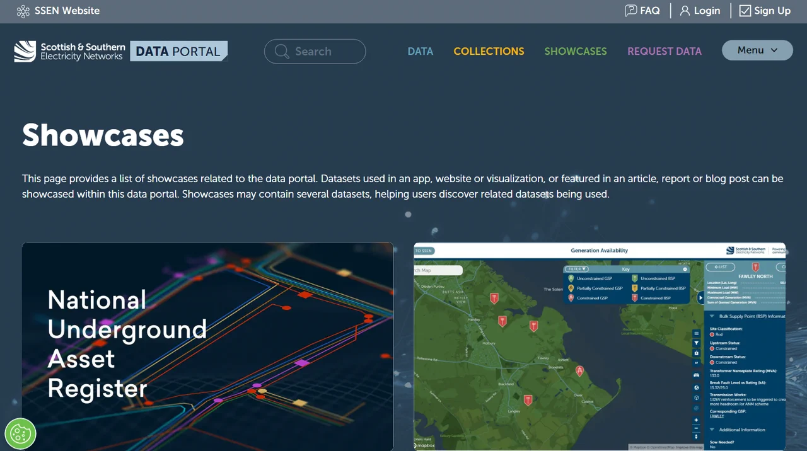
Task: Click the Scottish & Southern Electricity Networks logo
Action: pyautogui.click(x=69, y=52)
